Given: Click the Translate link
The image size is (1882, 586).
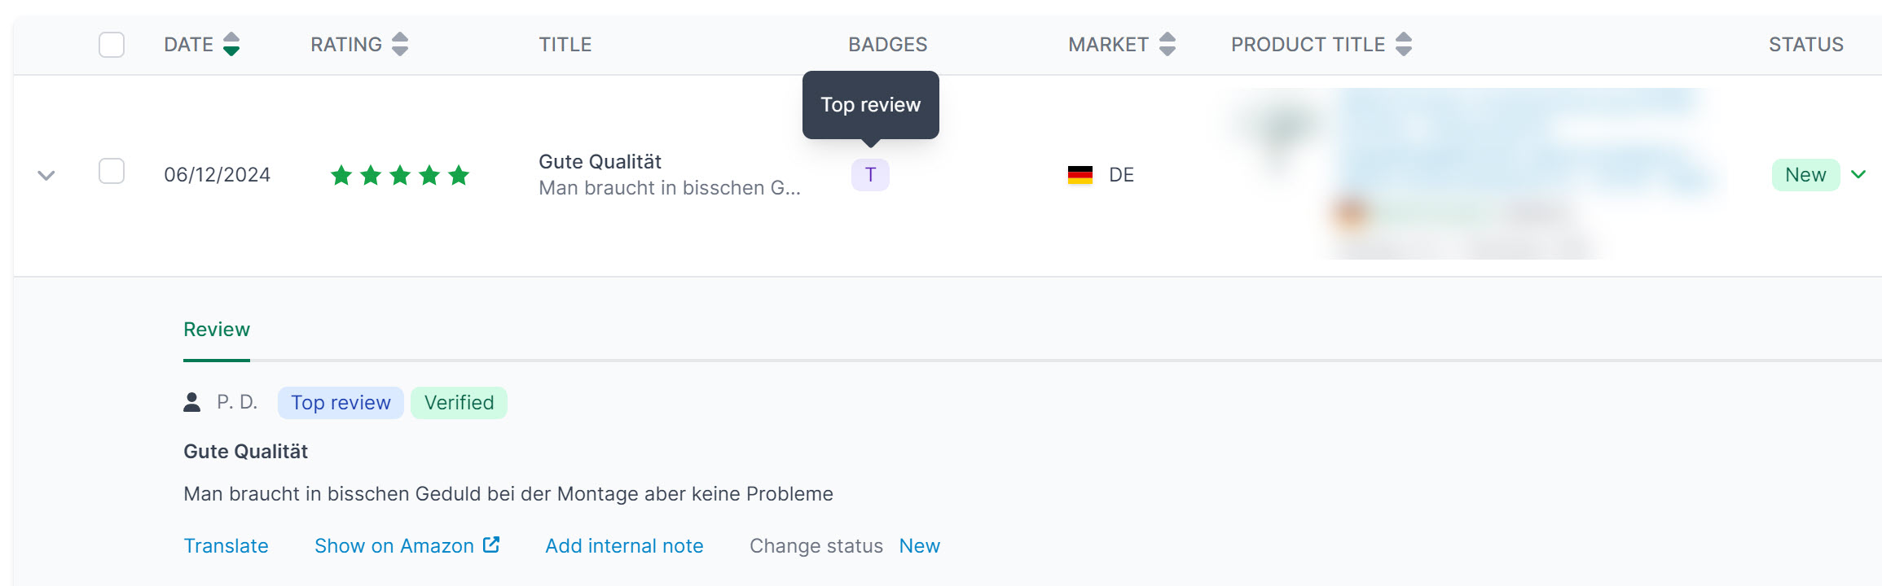Looking at the screenshot, I should click(226, 546).
